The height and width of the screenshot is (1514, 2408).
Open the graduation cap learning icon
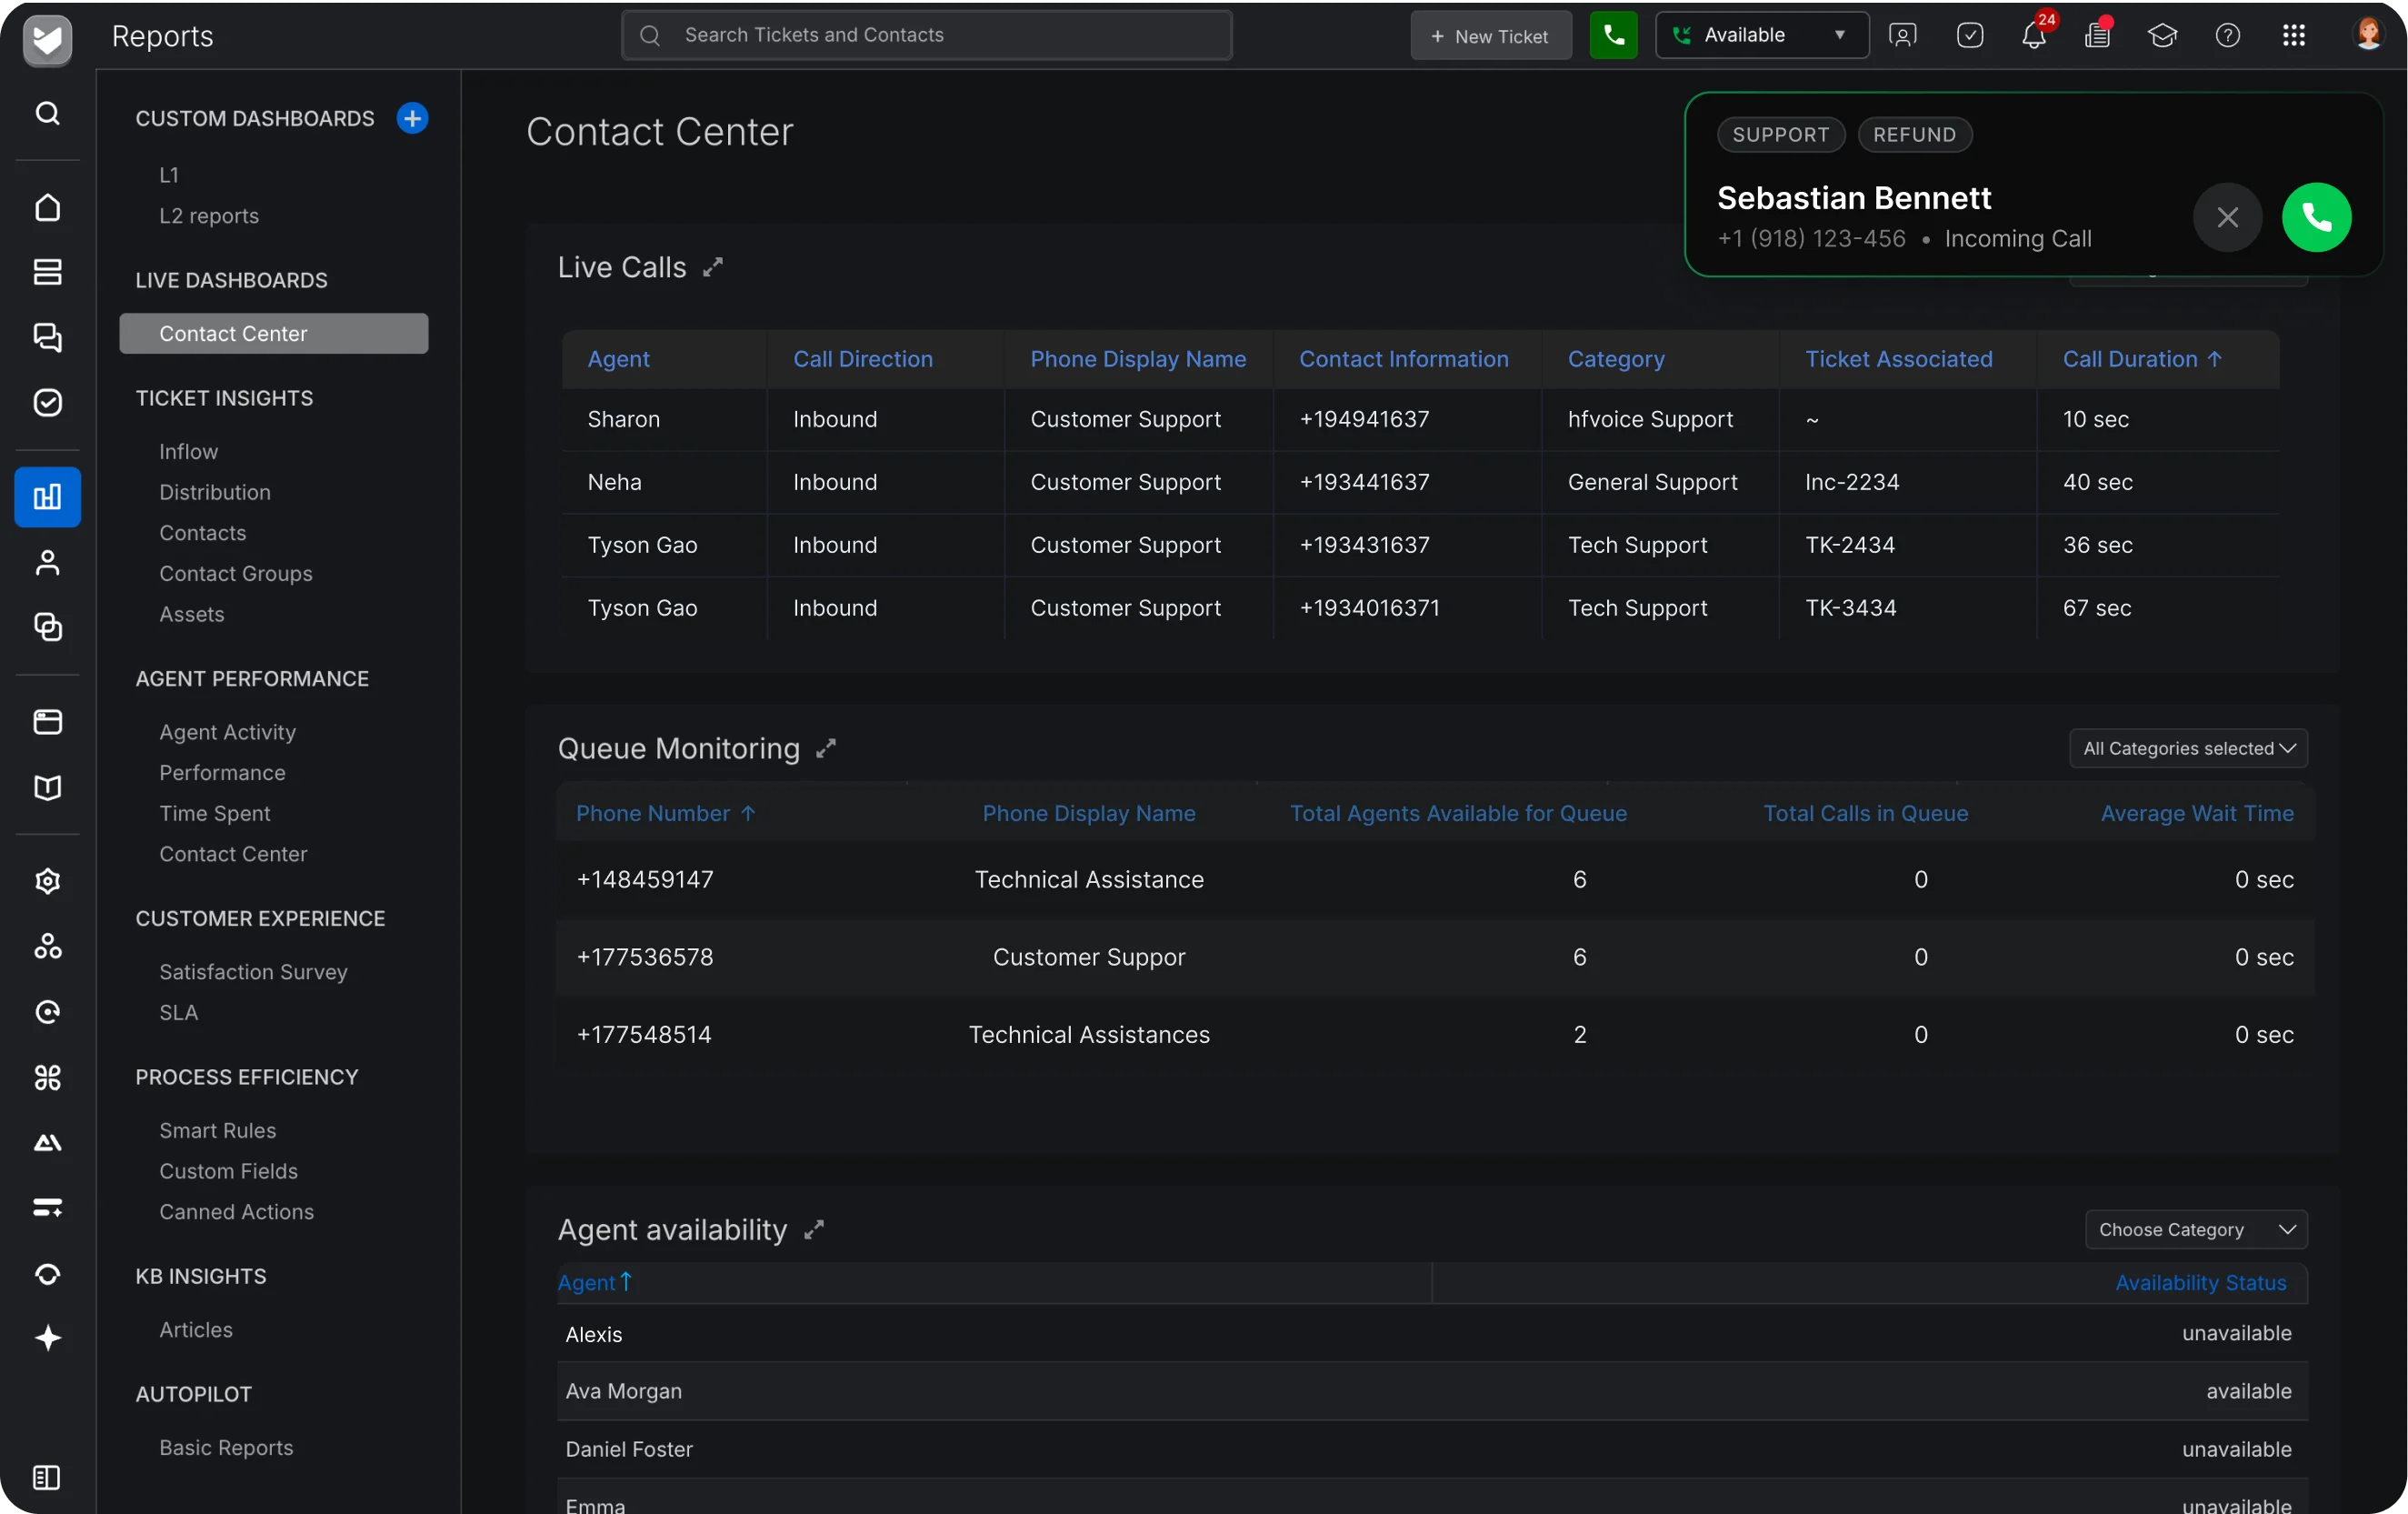tap(2161, 35)
